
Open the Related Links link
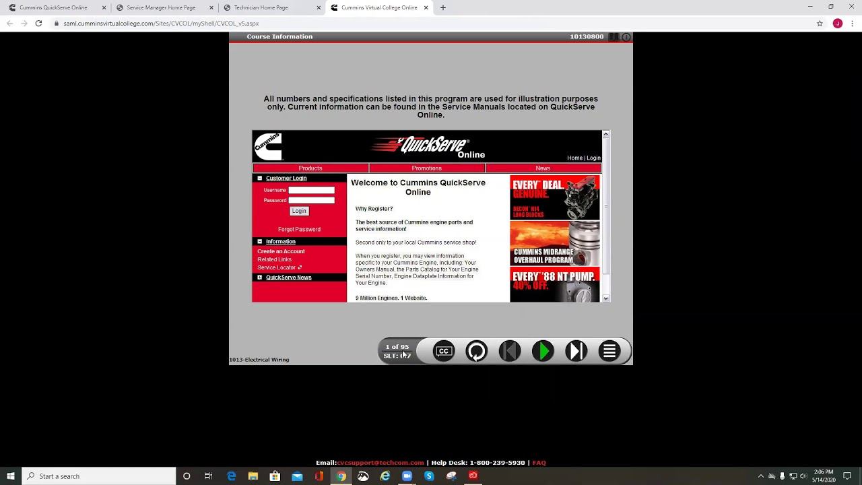click(x=274, y=259)
